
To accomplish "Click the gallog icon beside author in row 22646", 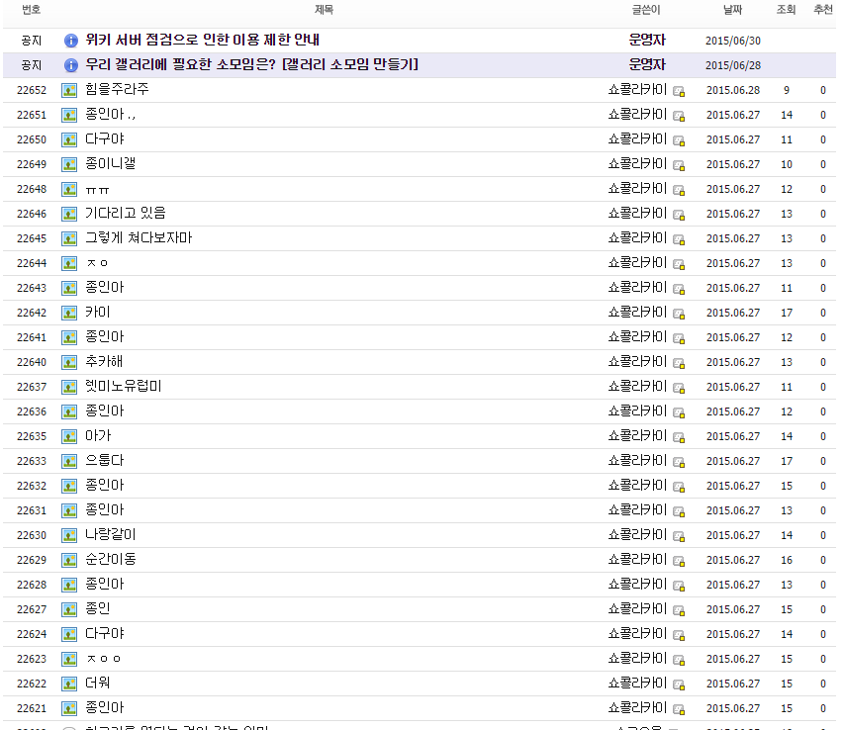I will 679,215.
